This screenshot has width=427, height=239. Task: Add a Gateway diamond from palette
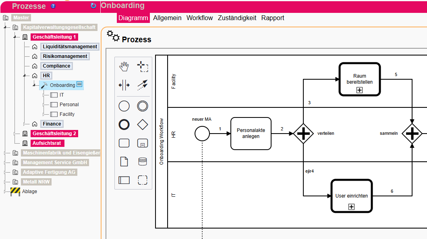(142, 125)
